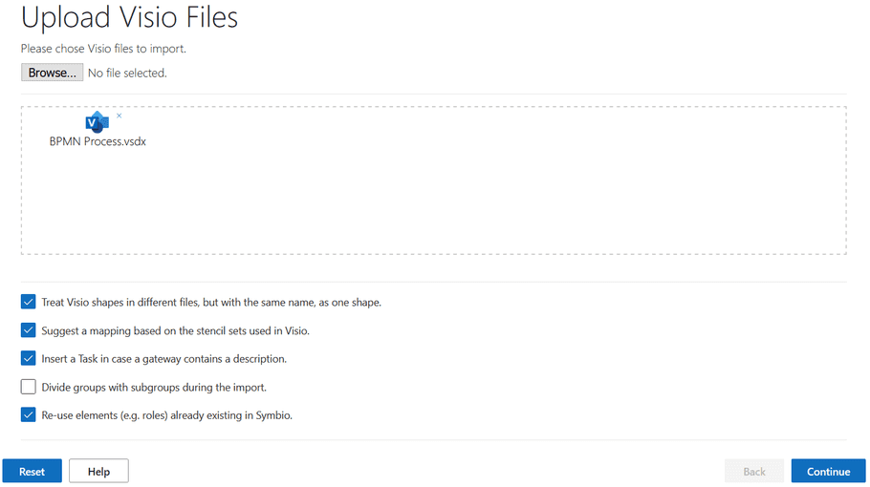The width and height of the screenshot is (870, 487).
Task: Uncheck the 'Treat Visio shapes' as one shape checkbox
Action: point(29,302)
